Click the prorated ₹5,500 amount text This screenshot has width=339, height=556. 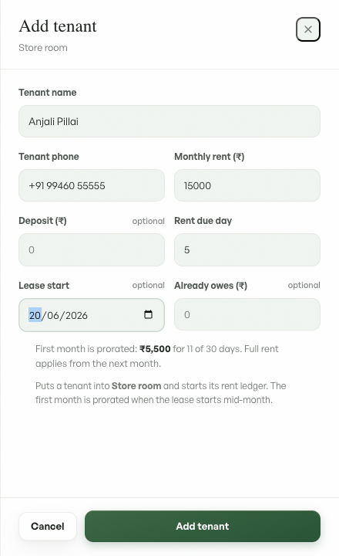tap(155, 349)
